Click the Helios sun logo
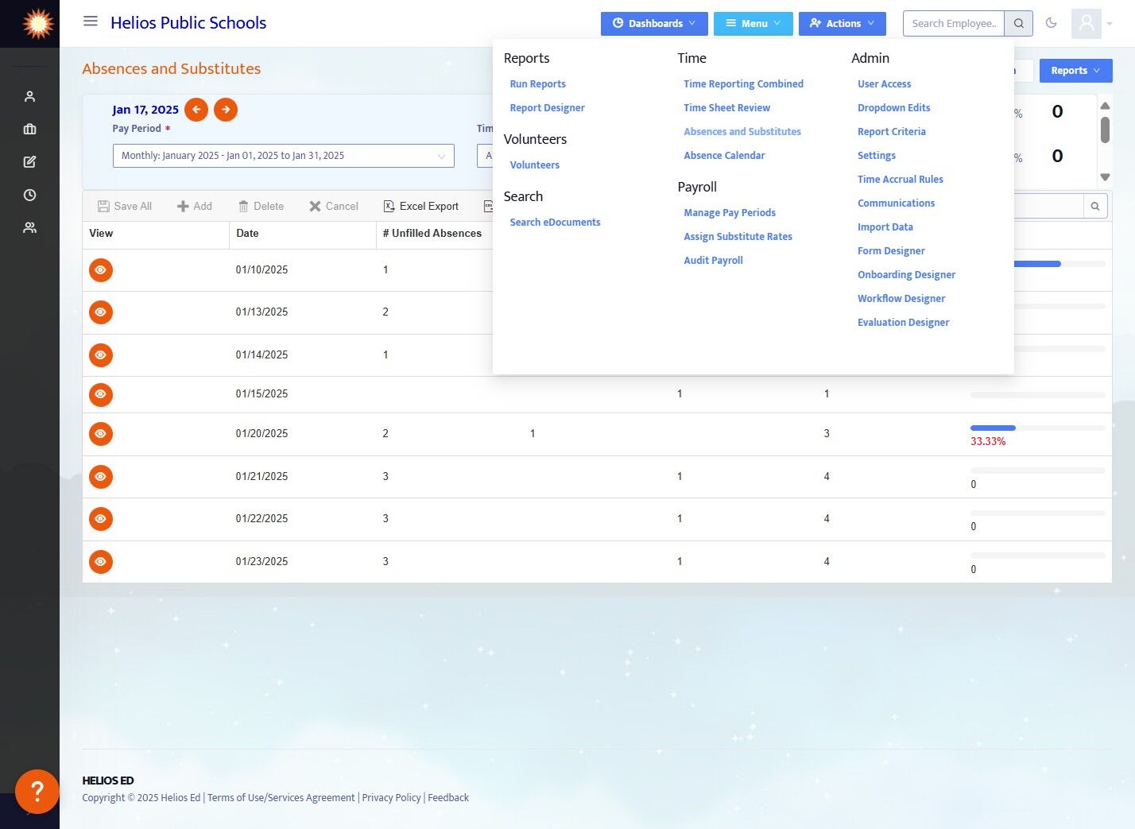Viewport: 1135px width, 829px height. (37, 24)
